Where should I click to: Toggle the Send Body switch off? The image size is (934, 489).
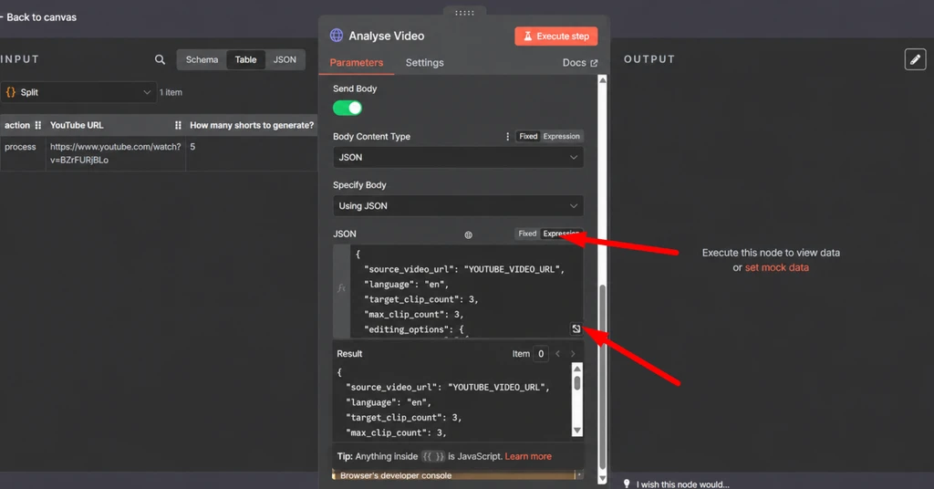tap(348, 108)
